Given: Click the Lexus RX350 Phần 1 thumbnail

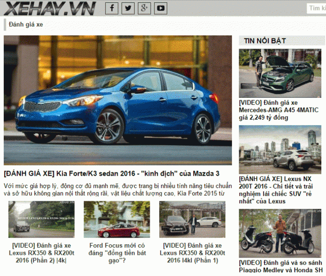Looking at the screenshot, I should [x=192, y=219].
